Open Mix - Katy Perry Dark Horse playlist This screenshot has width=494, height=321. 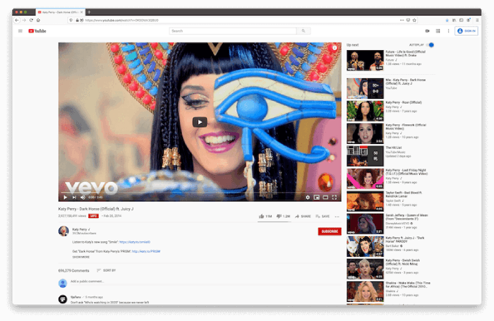click(365, 88)
